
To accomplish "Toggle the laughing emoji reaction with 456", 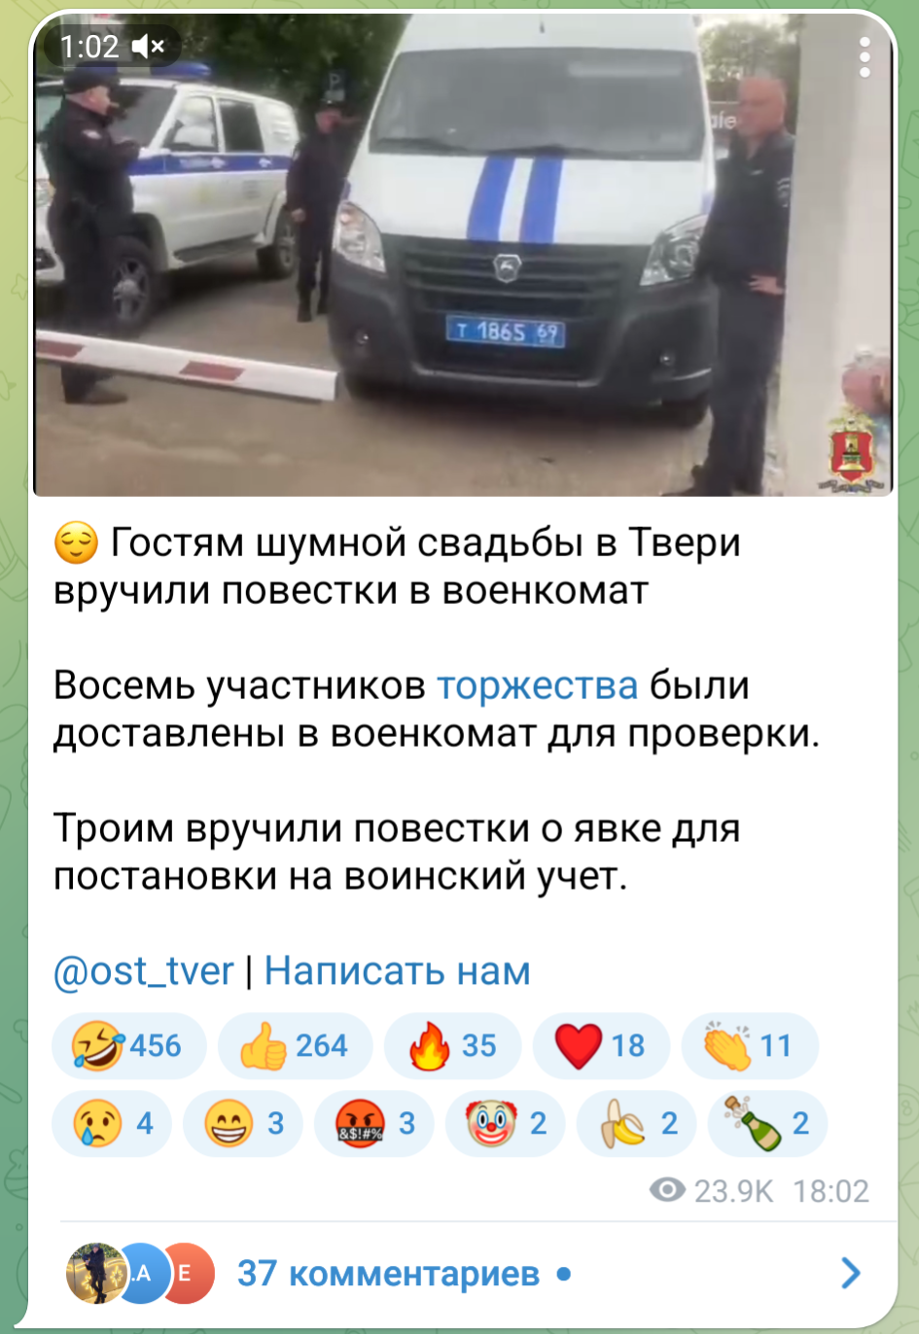I will (128, 1046).
